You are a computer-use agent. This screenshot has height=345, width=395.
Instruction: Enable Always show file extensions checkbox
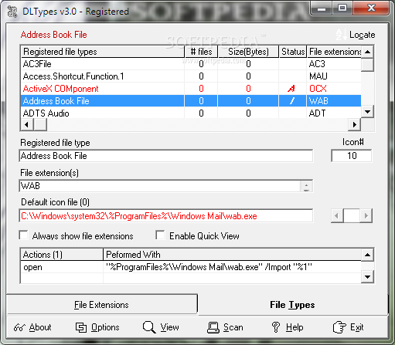(24, 235)
